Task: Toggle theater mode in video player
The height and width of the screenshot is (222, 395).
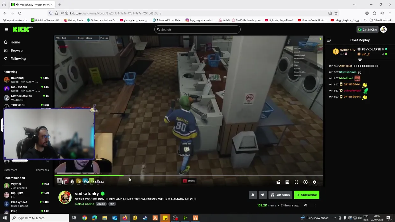Action: point(287,182)
